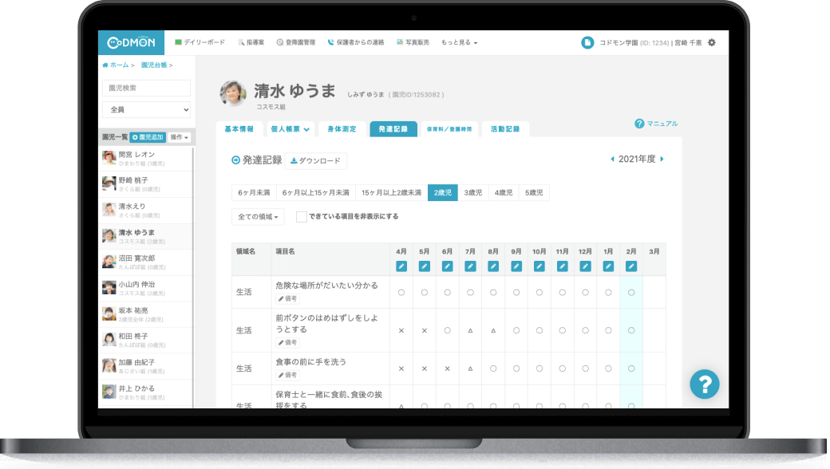
Task: Click the edit pencil icon under 2月
Action: tap(631, 266)
